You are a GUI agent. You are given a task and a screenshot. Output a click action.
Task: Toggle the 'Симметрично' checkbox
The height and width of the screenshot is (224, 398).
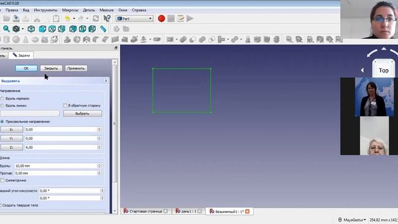(x=2, y=180)
